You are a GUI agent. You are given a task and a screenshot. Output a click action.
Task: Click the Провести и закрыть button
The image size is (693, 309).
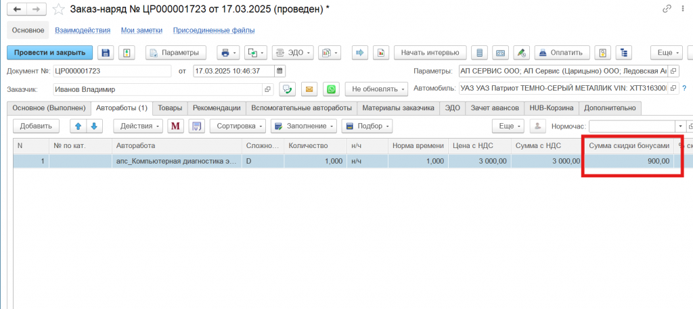tap(49, 53)
